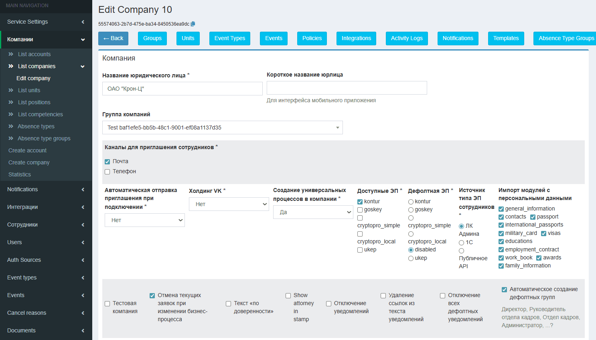The height and width of the screenshot is (340, 596).
Task: Switch to the Activity Logs tab
Action: pyautogui.click(x=407, y=38)
